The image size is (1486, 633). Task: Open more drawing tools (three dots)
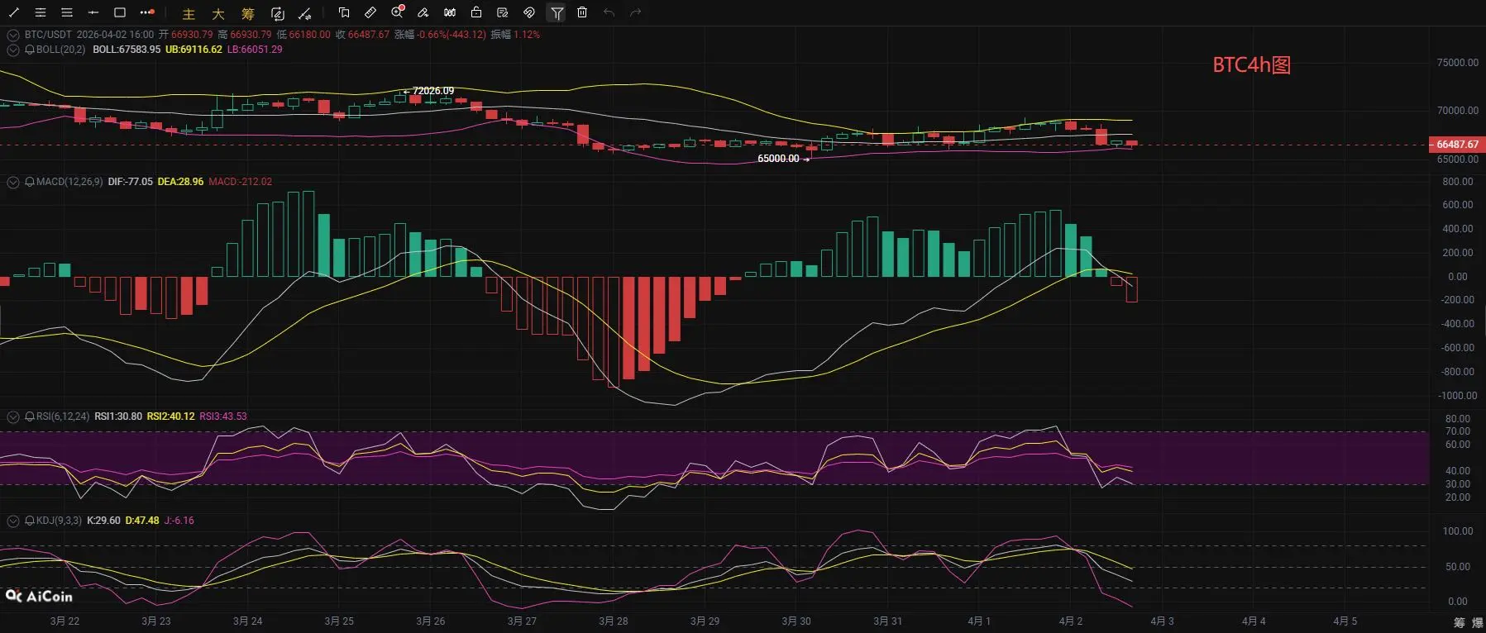(x=147, y=12)
